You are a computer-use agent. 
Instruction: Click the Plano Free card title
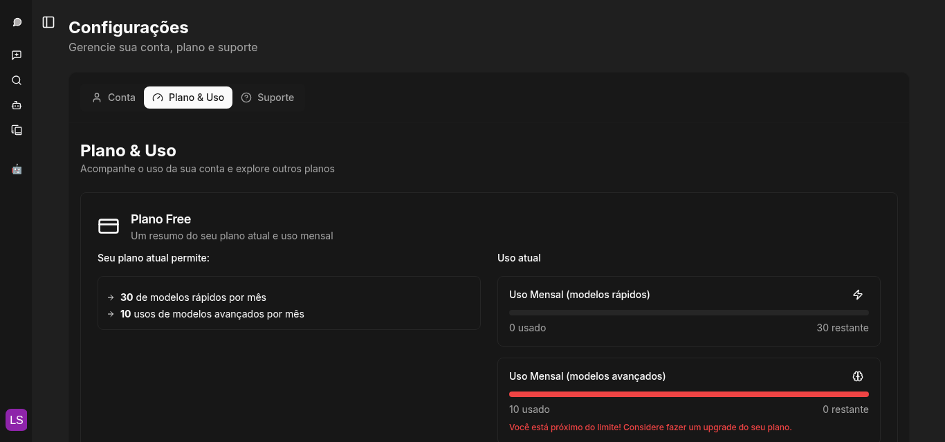[x=160, y=219]
